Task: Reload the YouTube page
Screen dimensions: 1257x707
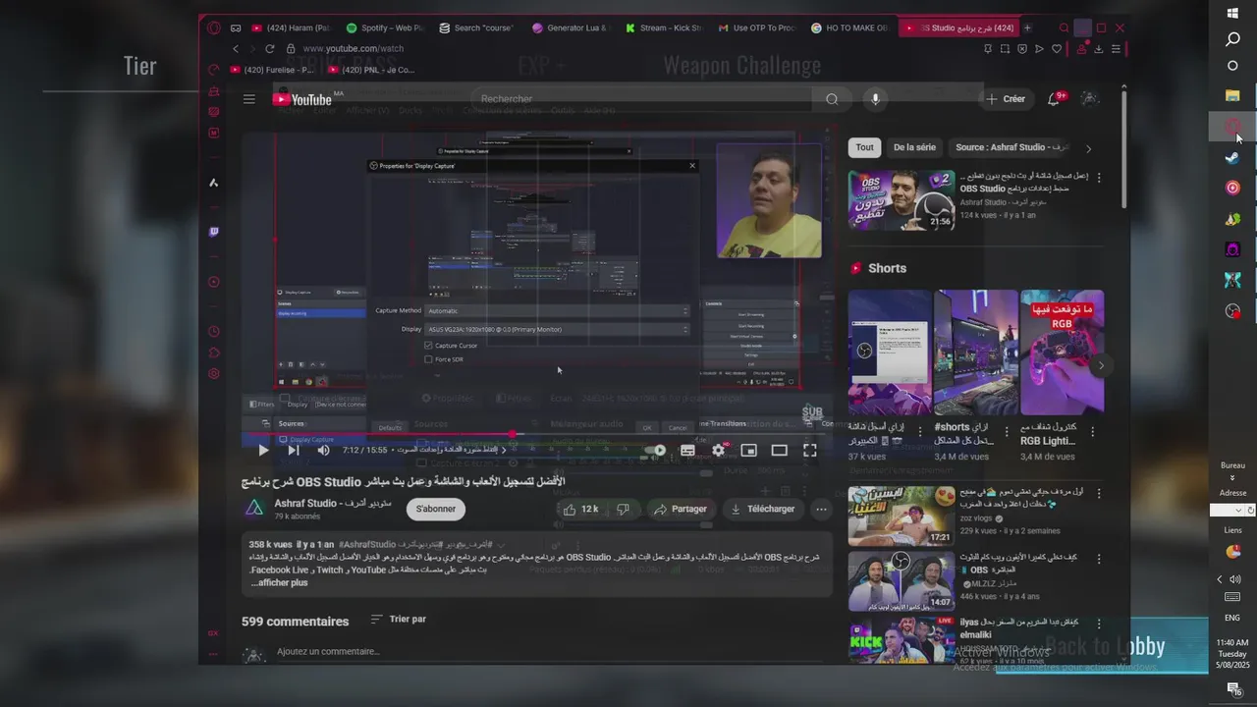Action: coord(270,48)
